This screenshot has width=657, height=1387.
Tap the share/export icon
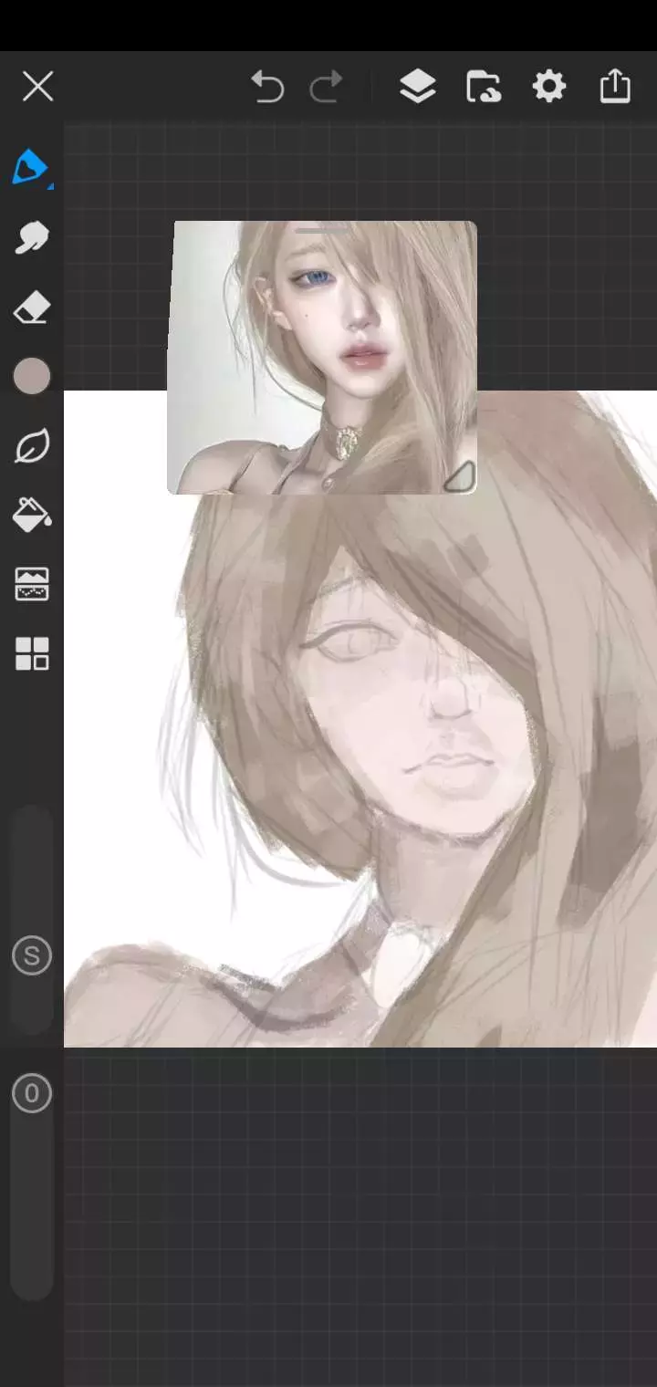point(615,86)
